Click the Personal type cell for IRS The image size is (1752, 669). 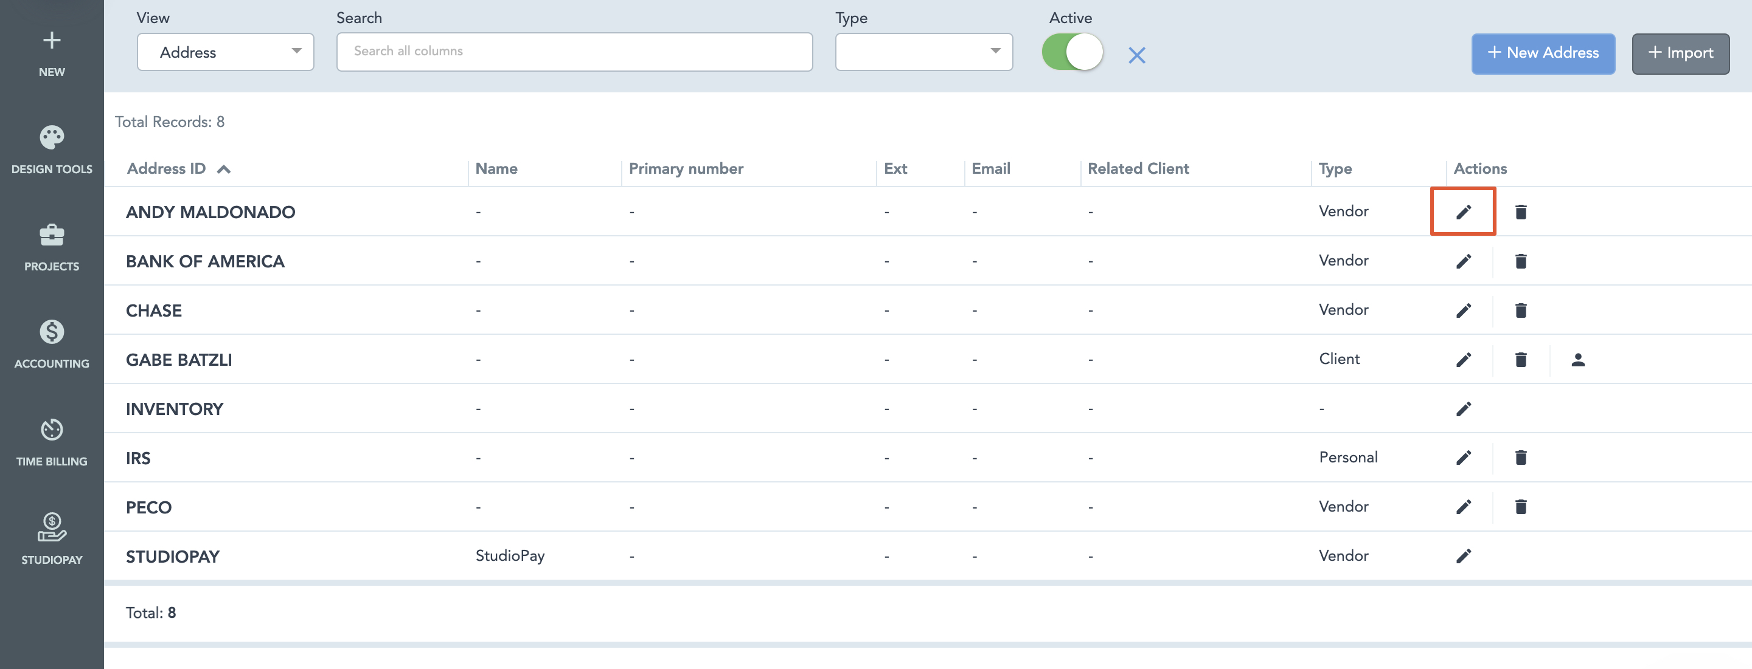pyautogui.click(x=1348, y=458)
